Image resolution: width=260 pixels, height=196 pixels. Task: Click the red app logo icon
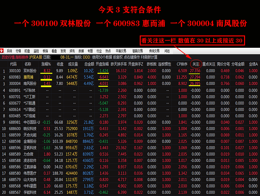(x=2, y=51)
